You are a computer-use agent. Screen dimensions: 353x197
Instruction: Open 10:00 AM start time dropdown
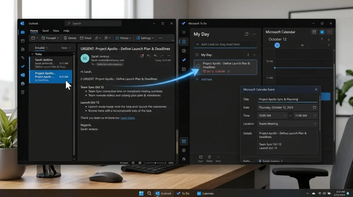(x=272, y=116)
